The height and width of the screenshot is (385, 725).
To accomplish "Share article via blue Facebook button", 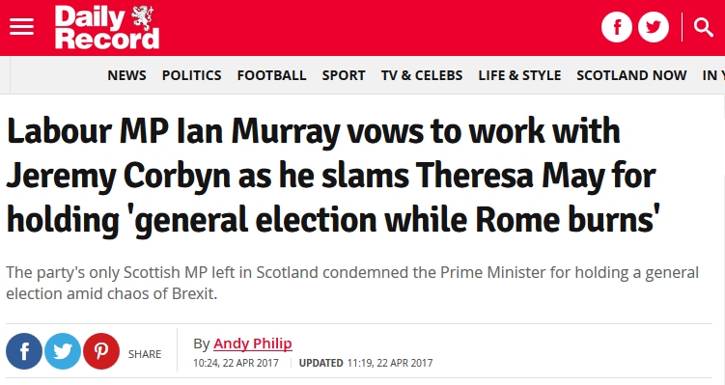I will 24,351.
